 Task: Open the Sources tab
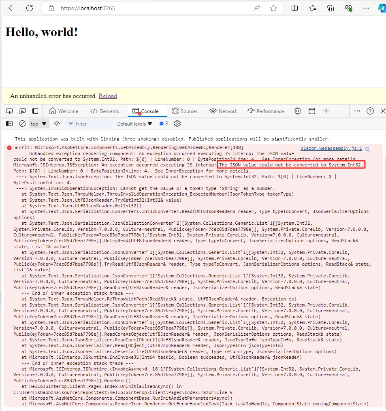point(185,111)
